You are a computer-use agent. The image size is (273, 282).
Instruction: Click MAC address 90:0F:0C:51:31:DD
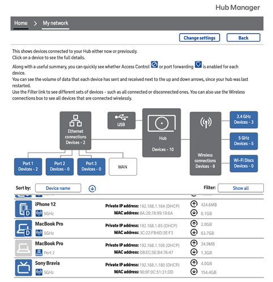156,272
